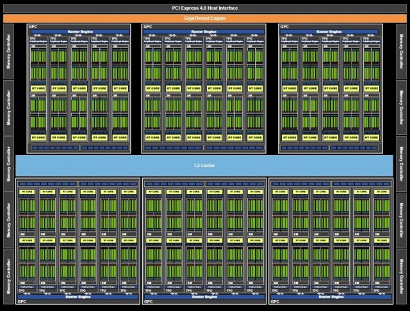The height and width of the screenshot is (311, 410).
Task: Select lower RT CORE in first TPC of top-left GPC
Action: tap(38, 138)
